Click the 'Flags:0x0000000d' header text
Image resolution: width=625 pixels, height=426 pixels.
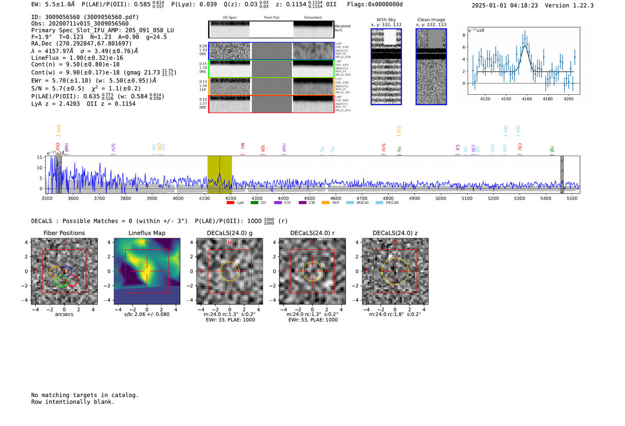pos(375,4)
